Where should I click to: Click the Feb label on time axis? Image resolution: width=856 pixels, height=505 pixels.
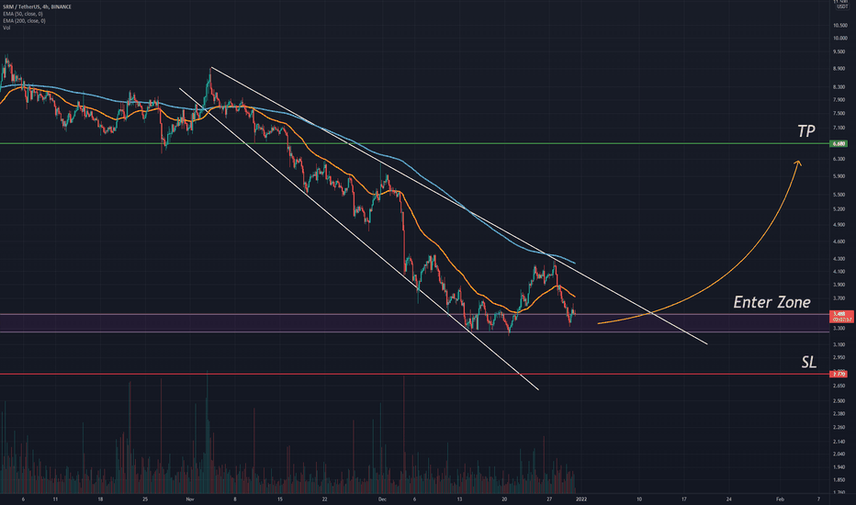(x=780, y=499)
